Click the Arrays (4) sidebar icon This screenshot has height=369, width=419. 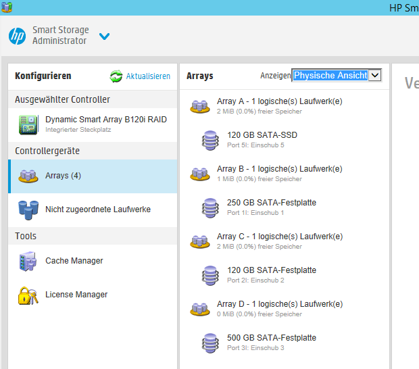coord(28,176)
